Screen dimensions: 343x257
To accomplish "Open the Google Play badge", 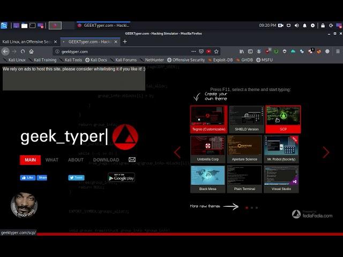I will coord(122,177).
